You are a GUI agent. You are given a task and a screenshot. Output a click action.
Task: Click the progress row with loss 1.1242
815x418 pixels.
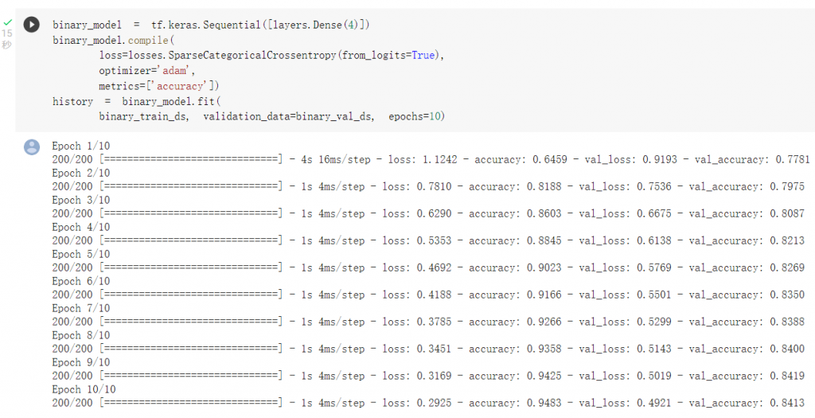click(x=431, y=159)
